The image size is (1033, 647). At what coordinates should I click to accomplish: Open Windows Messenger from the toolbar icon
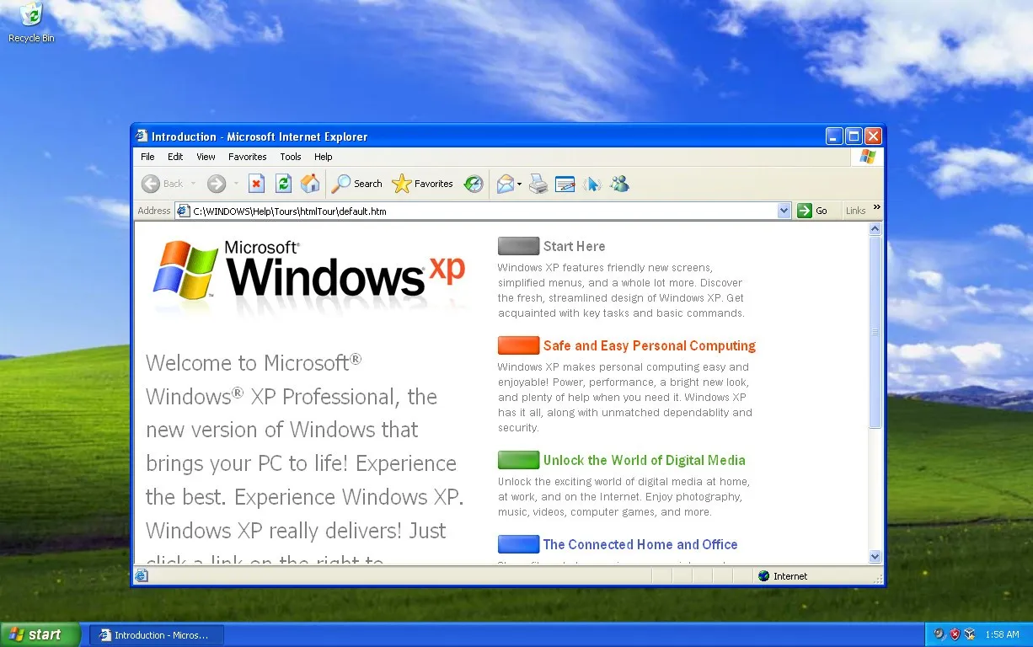click(x=619, y=184)
